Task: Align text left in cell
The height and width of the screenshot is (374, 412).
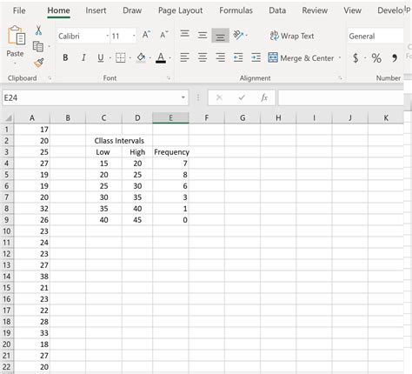Action: click(184, 57)
